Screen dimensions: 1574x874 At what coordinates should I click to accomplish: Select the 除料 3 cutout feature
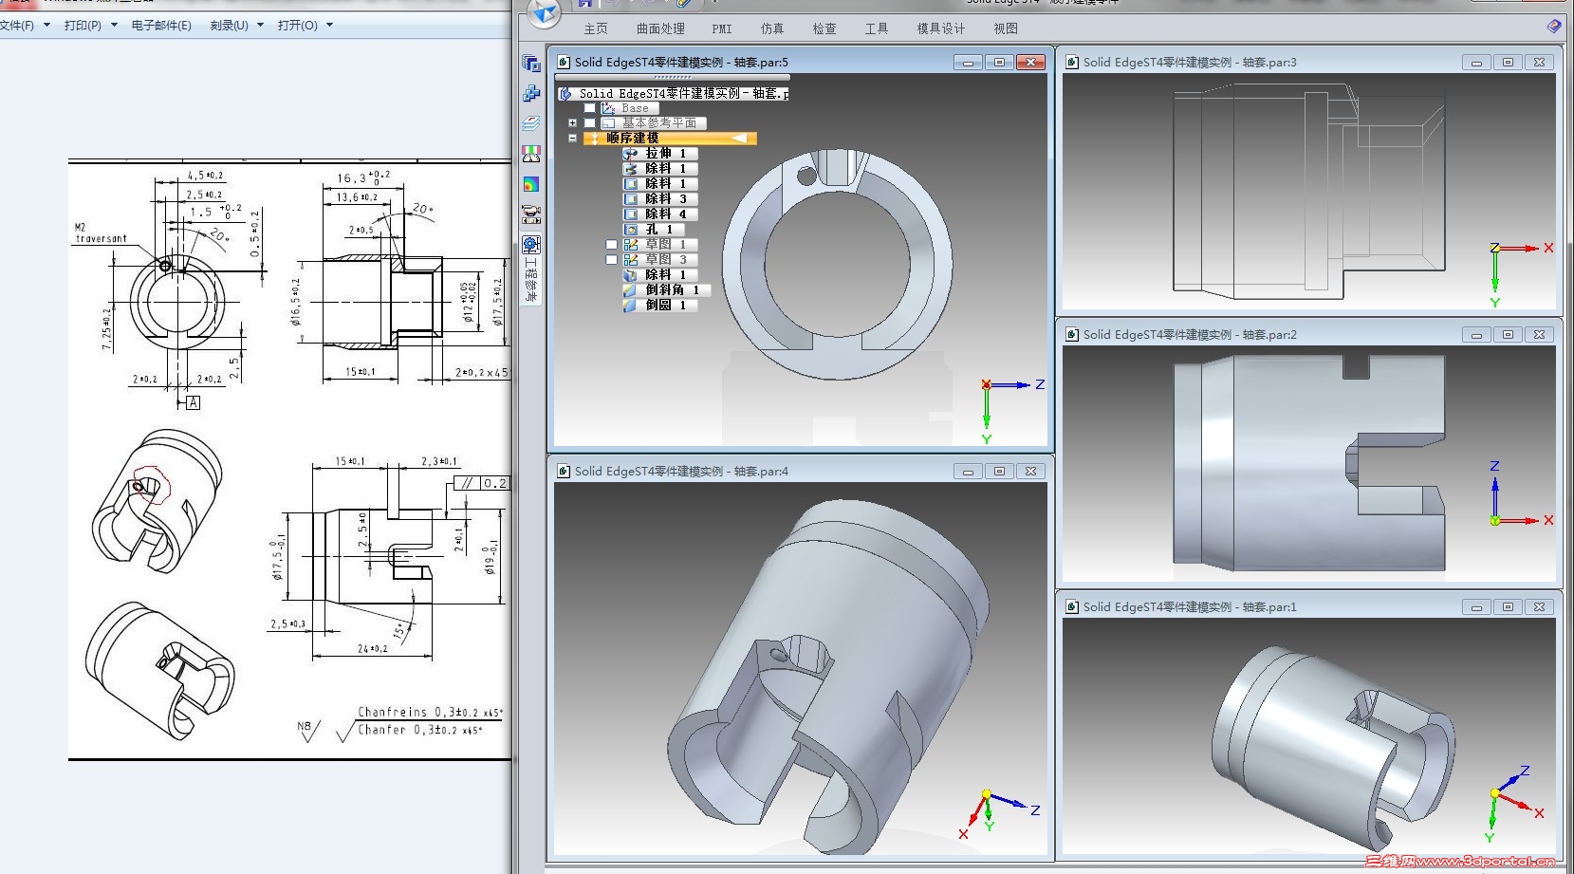tap(660, 198)
